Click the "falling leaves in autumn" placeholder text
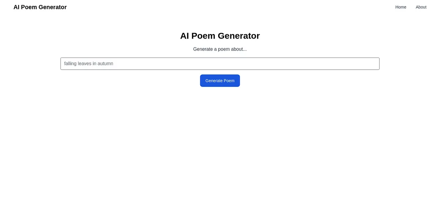This screenshot has height=220, width=440. [x=89, y=63]
